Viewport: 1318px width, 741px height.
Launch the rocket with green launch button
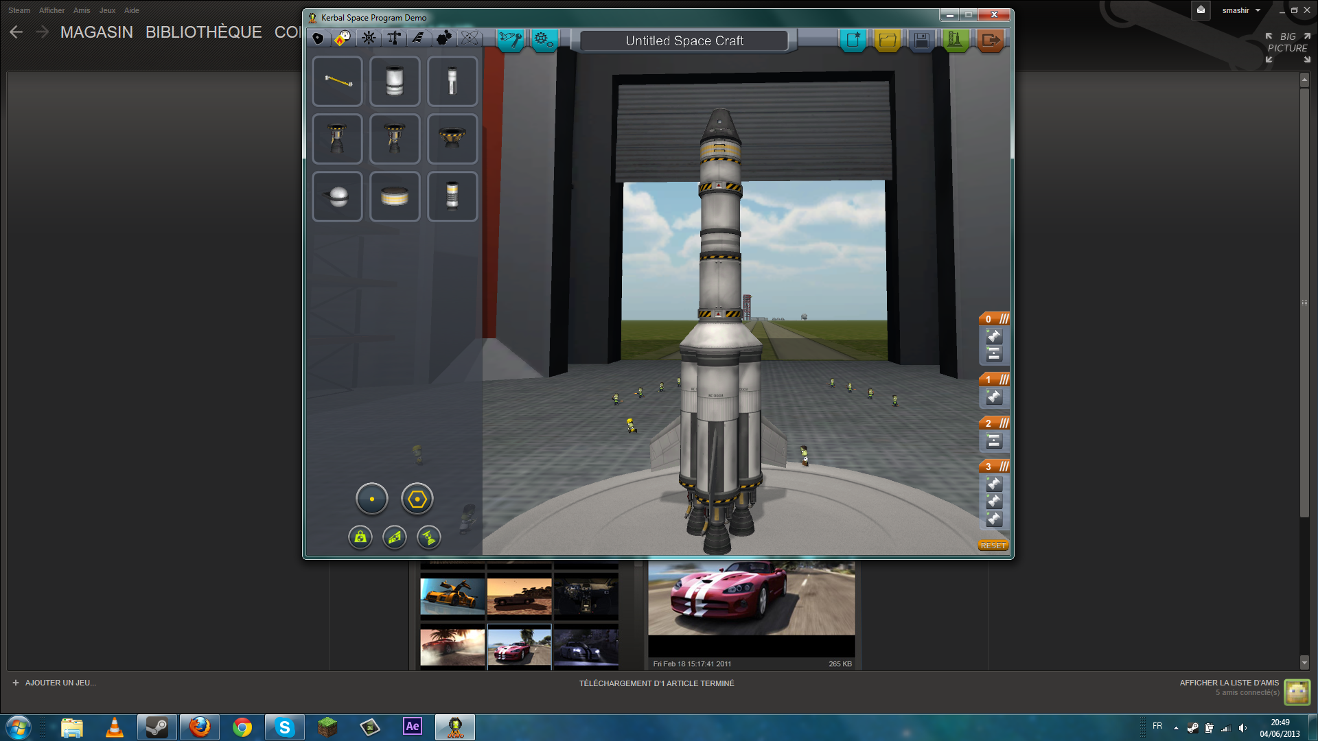pos(955,40)
